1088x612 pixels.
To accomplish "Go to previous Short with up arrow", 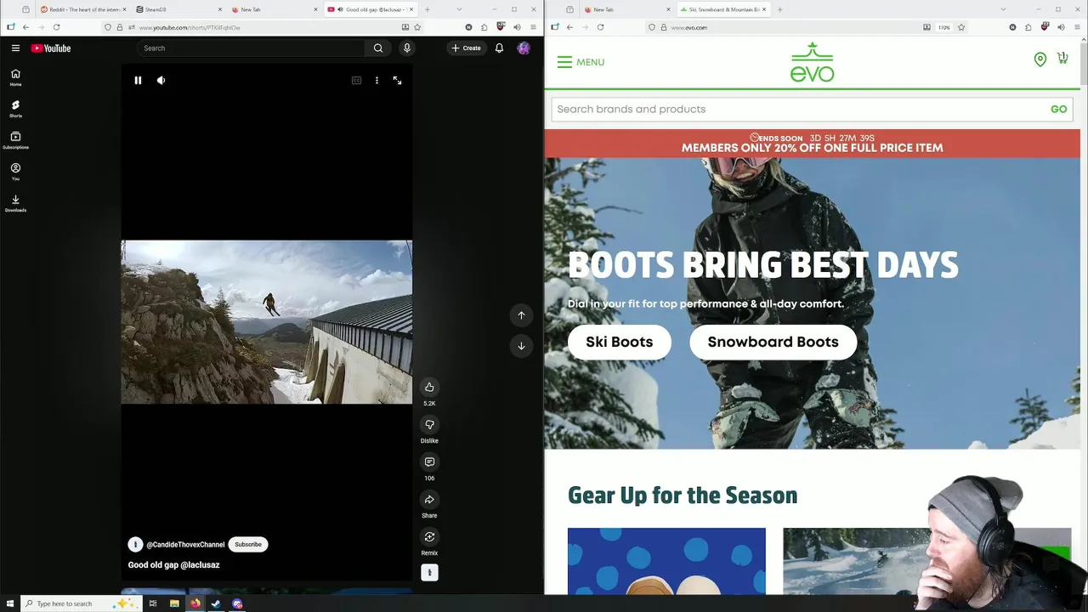I will point(521,315).
